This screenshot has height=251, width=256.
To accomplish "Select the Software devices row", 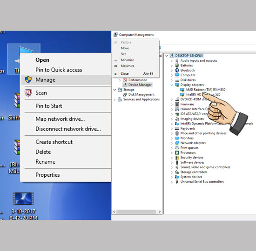I will click(192, 162).
